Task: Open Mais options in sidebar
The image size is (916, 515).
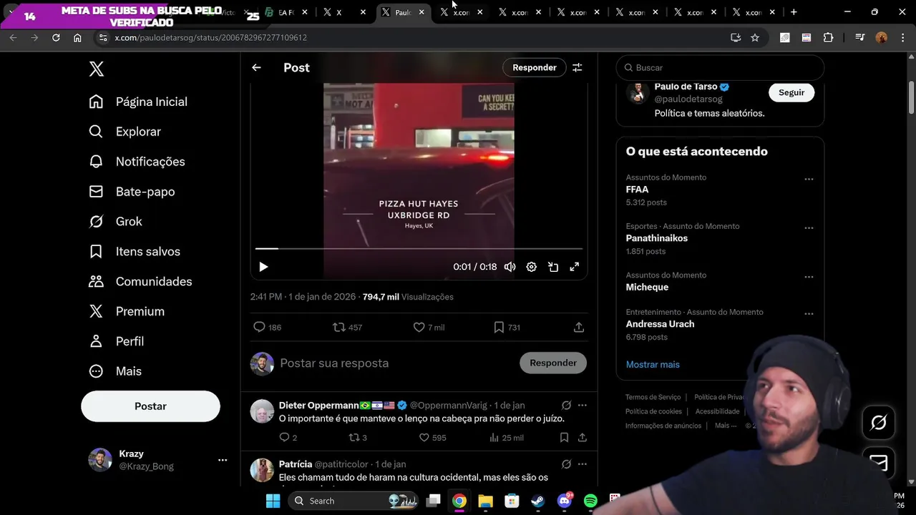Action: pos(115,371)
